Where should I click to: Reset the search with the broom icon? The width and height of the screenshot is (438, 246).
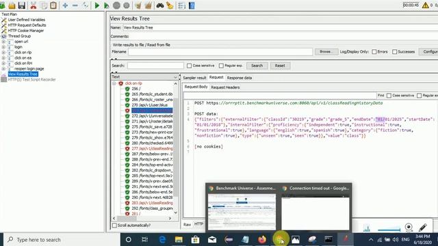[170, 5]
